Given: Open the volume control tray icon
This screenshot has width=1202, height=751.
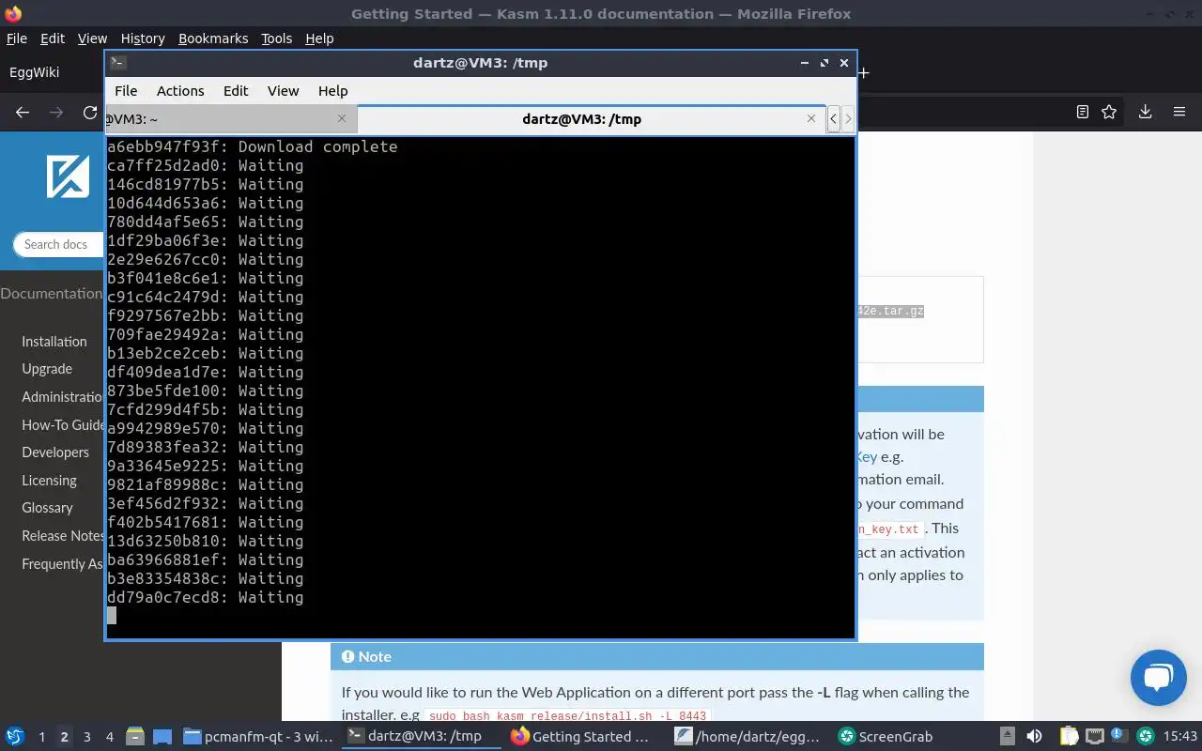Looking at the screenshot, I should pos(1034,737).
